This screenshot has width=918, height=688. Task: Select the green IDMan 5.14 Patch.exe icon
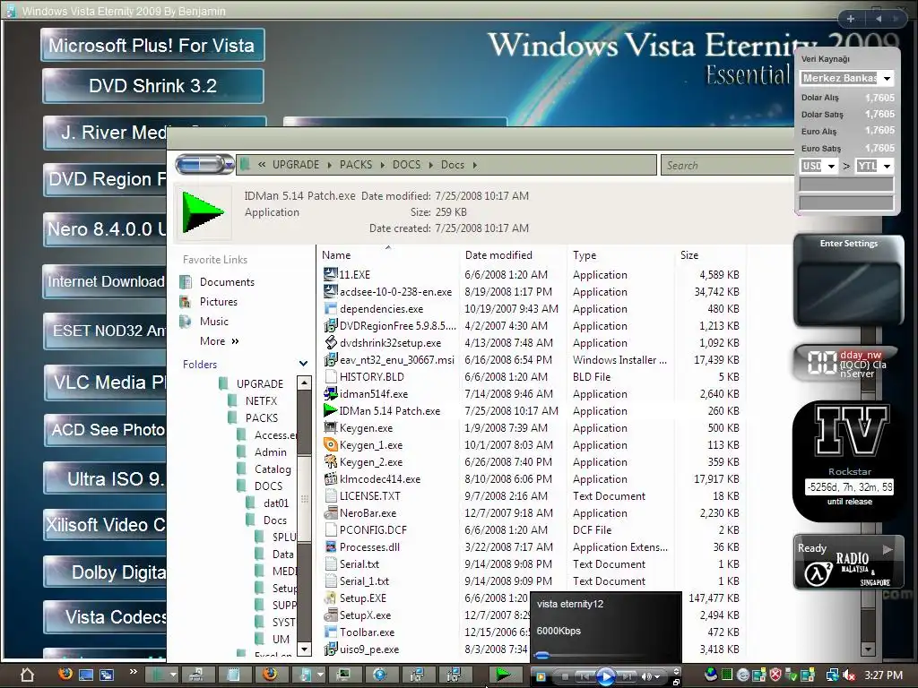pos(330,410)
